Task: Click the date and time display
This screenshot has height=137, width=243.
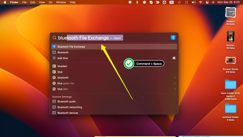Action: pos(228,2)
